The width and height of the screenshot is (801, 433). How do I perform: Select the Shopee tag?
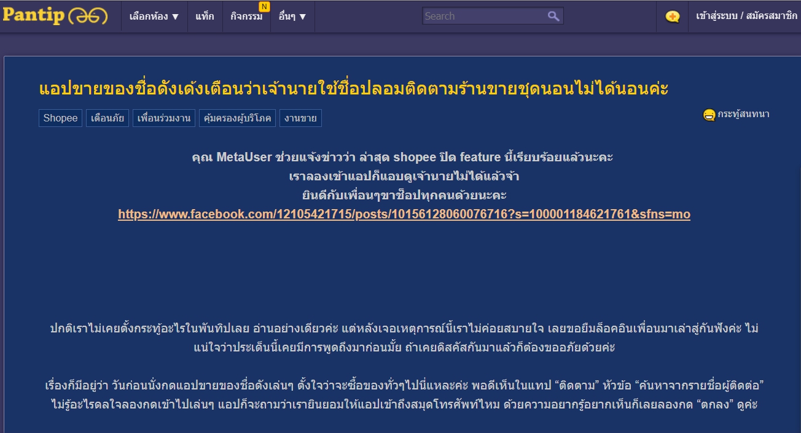pos(60,118)
